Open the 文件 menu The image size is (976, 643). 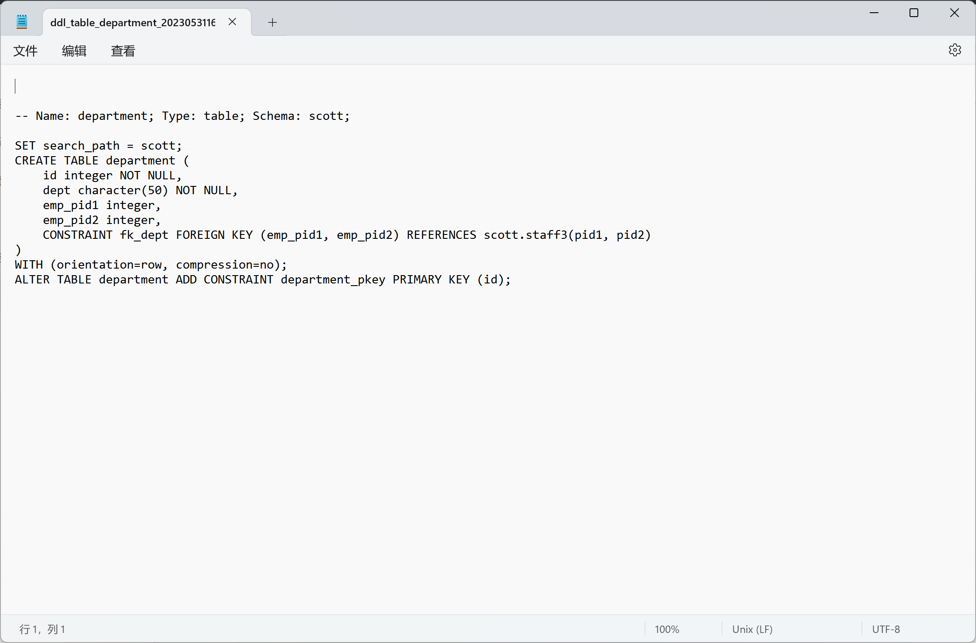pyautogui.click(x=25, y=51)
